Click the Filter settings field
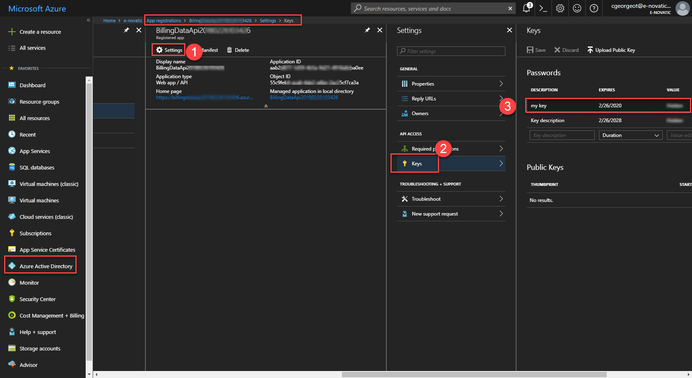This screenshot has height=378, width=692. pos(451,51)
